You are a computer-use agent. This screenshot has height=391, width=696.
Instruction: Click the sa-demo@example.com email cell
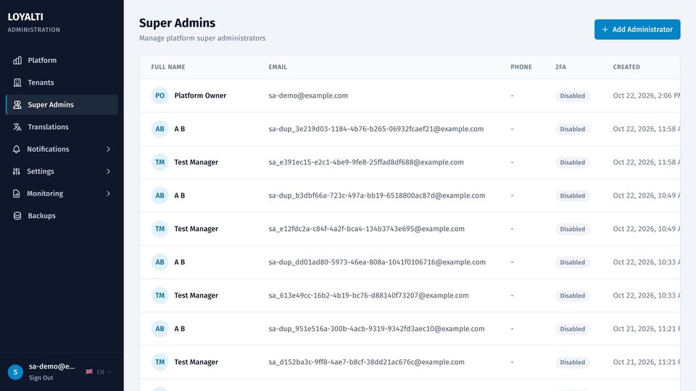pos(308,96)
